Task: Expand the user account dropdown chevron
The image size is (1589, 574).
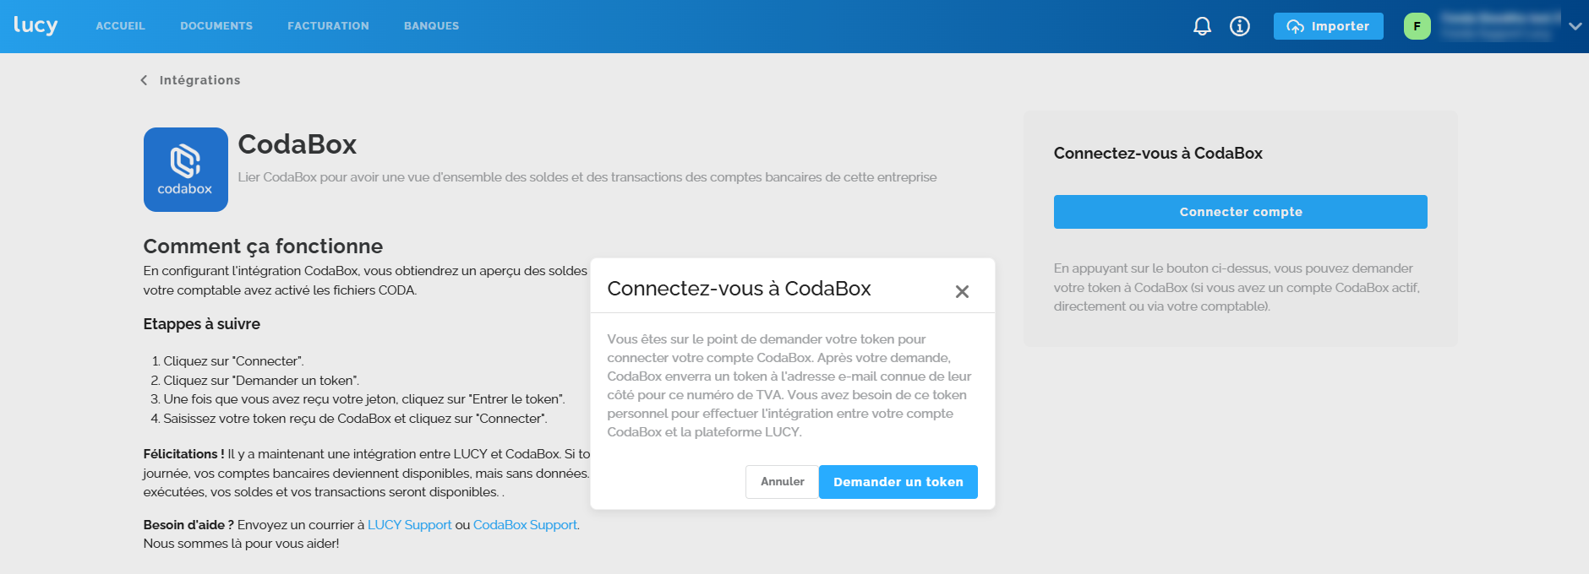Action: (x=1575, y=26)
